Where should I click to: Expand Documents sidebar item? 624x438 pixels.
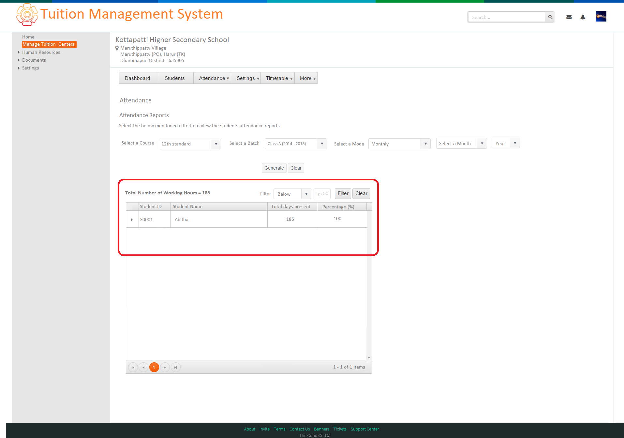pyautogui.click(x=19, y=60)
